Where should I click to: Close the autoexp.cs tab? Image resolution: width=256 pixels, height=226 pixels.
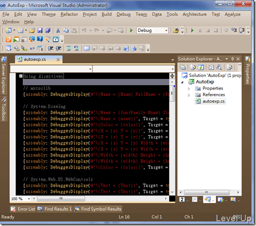(x=58, y=60)
